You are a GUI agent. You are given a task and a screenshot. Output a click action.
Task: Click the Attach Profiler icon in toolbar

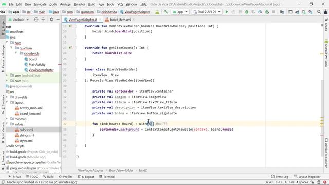(x=260, y=12)
